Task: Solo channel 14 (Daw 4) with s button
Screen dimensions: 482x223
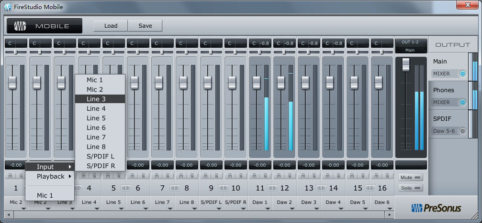Action: pyautogui.click(x=339, y=176)
